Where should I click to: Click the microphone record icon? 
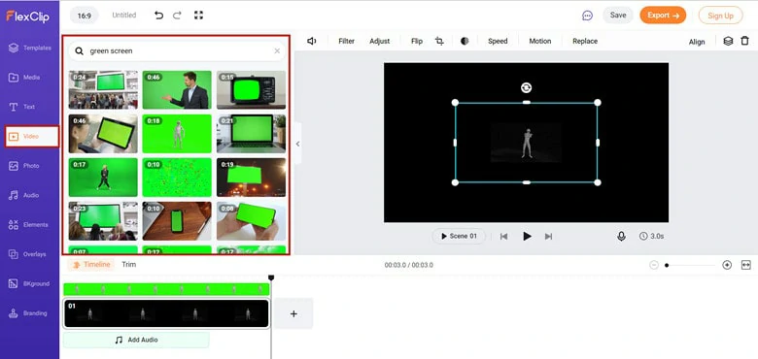point(621,236)
